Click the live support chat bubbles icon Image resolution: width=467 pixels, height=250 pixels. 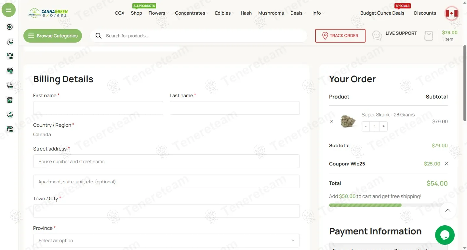377,36
